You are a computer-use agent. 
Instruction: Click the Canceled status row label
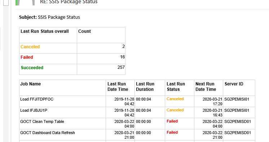coord(30,47)
